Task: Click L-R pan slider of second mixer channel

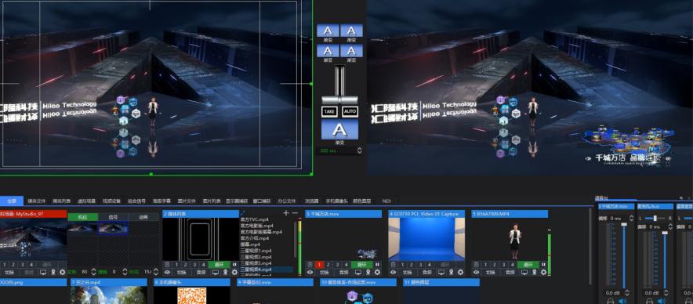Action: pos(655,219)
